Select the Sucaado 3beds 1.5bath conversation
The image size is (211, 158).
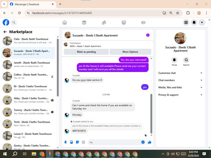point(28,53)
